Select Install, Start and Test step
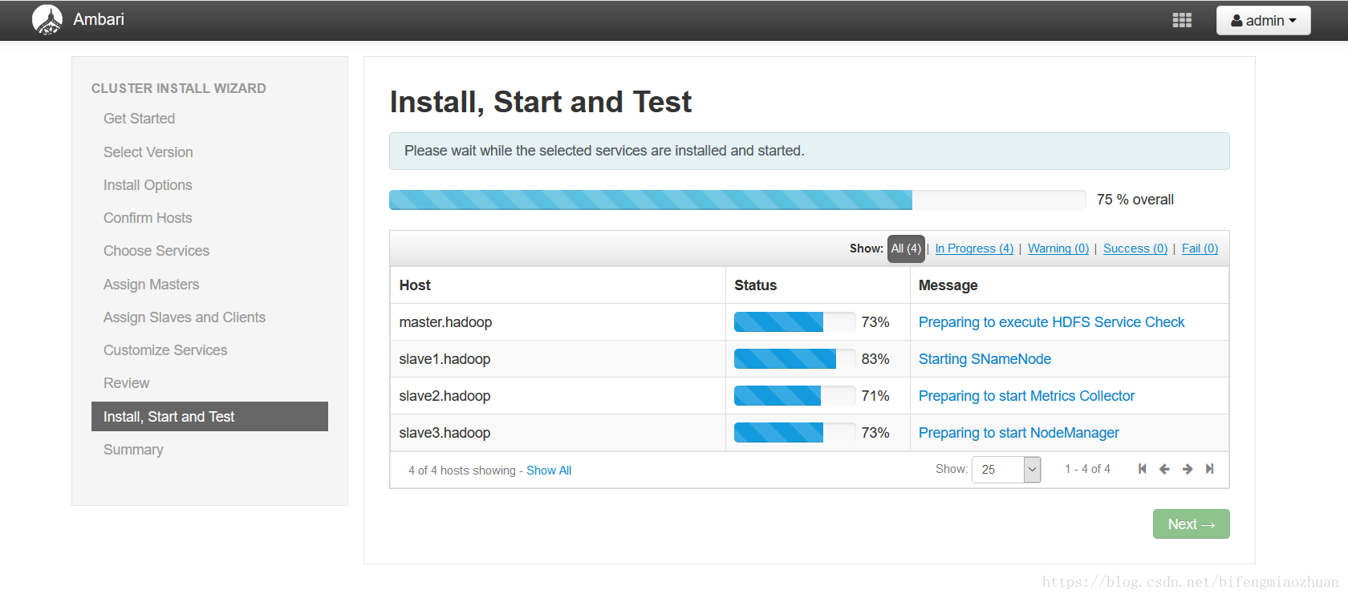This screenshot has height=598, width=1348. pyautogui.click(x=209, y=417)
